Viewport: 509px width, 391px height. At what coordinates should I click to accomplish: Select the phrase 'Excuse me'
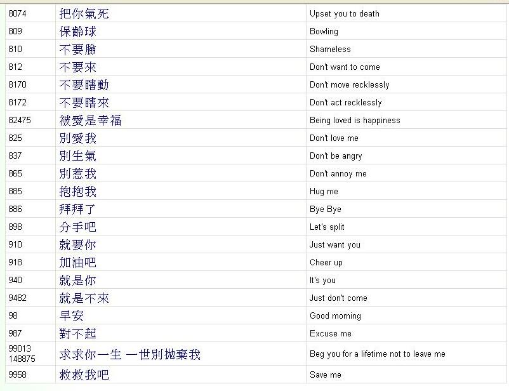(x=331, y=333)
